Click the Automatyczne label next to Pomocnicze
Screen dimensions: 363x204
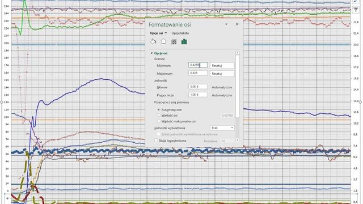click(222, 95)
